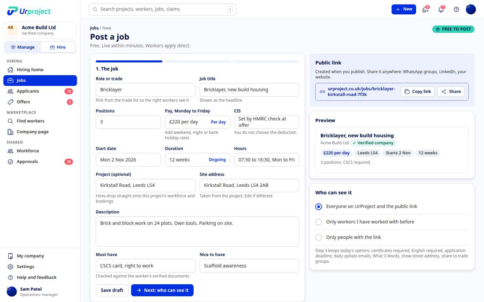This screenshot has width=484, height=302.
Task: Click the Share button
Action: 451,92
